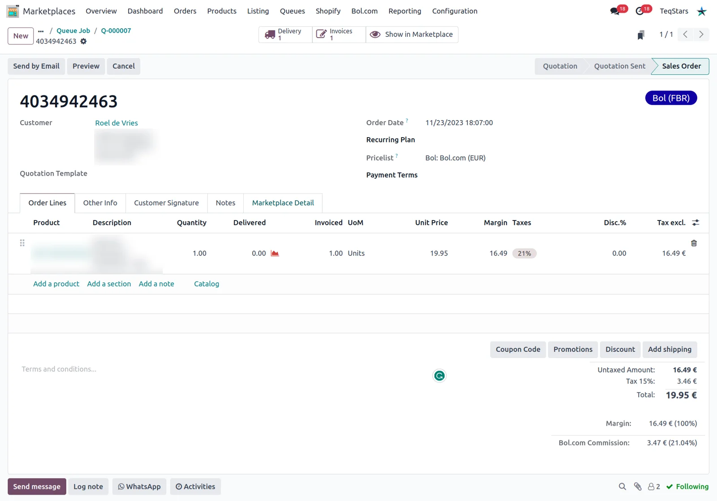Open the Overview menu

coord(101,11)
